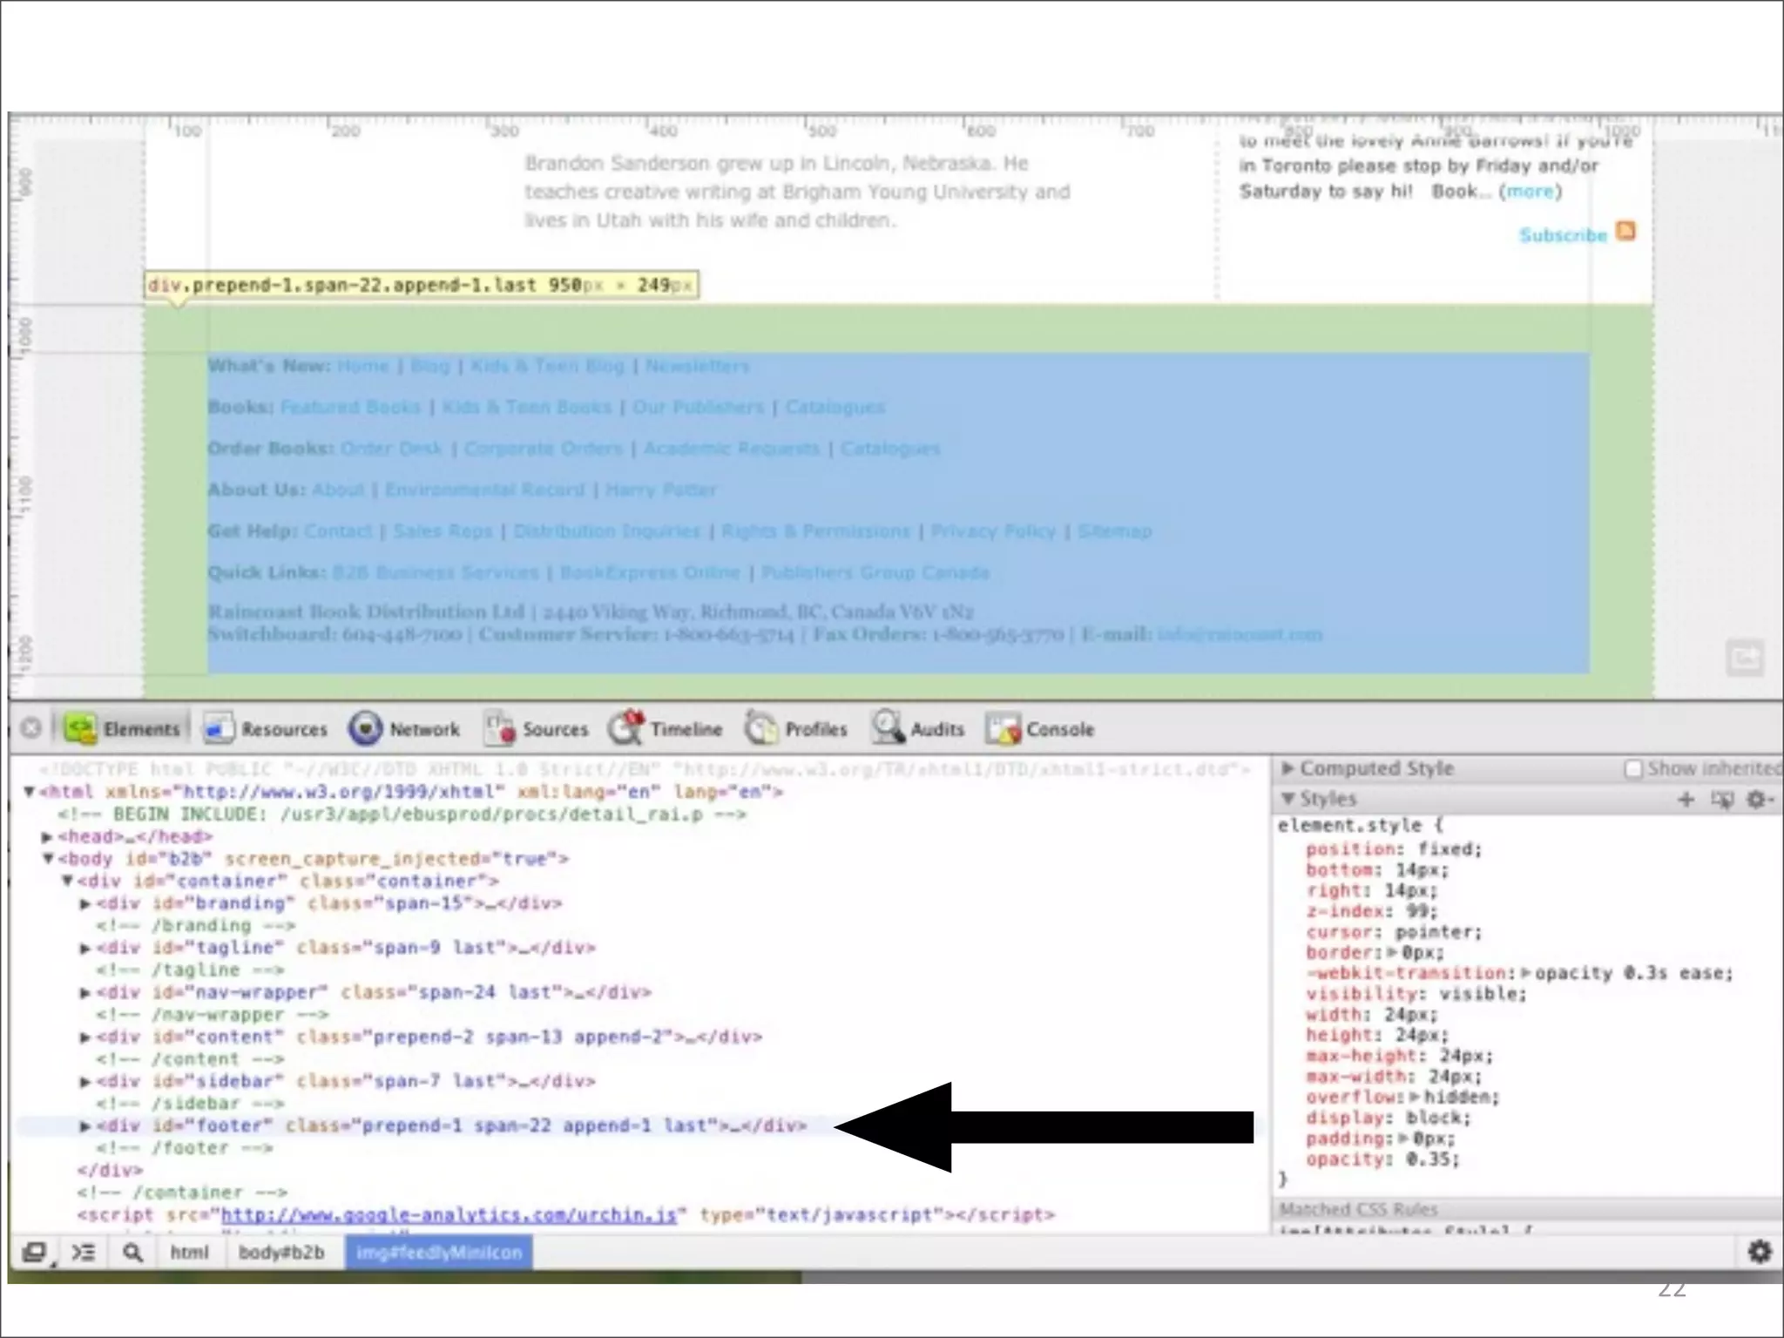Screen dimensions: 1784x1338
Task: Click the Resources panel icon
Action: click(219, 728)
